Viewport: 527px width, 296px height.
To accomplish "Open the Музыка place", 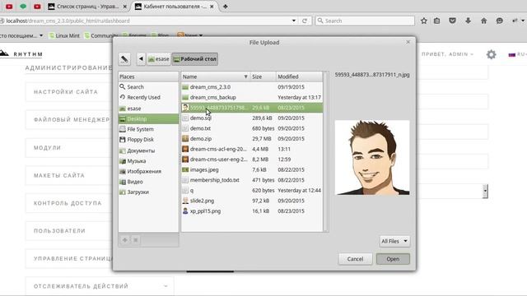I will pyautogui.click(x=148, y=161).
